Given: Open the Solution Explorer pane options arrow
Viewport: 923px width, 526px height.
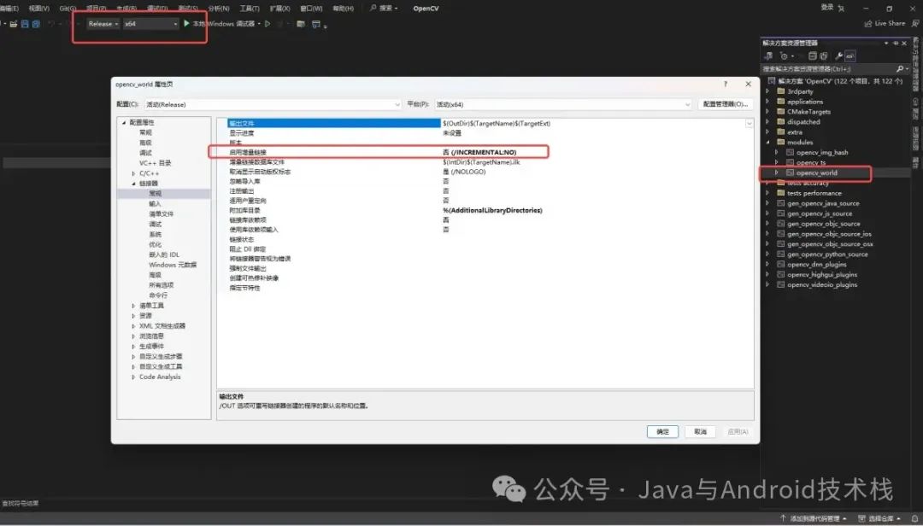Looking at the screenshot, I should click(x=886, y=43).
